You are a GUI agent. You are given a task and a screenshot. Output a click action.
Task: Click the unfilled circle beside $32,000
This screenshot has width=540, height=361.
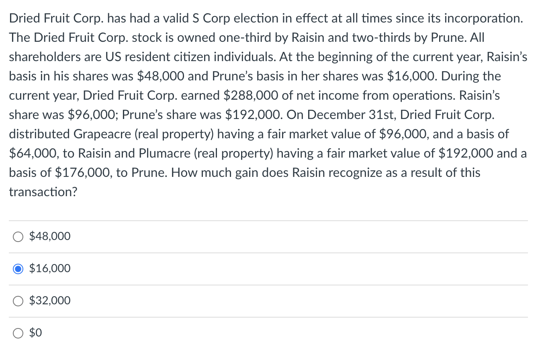coord(18,301)
